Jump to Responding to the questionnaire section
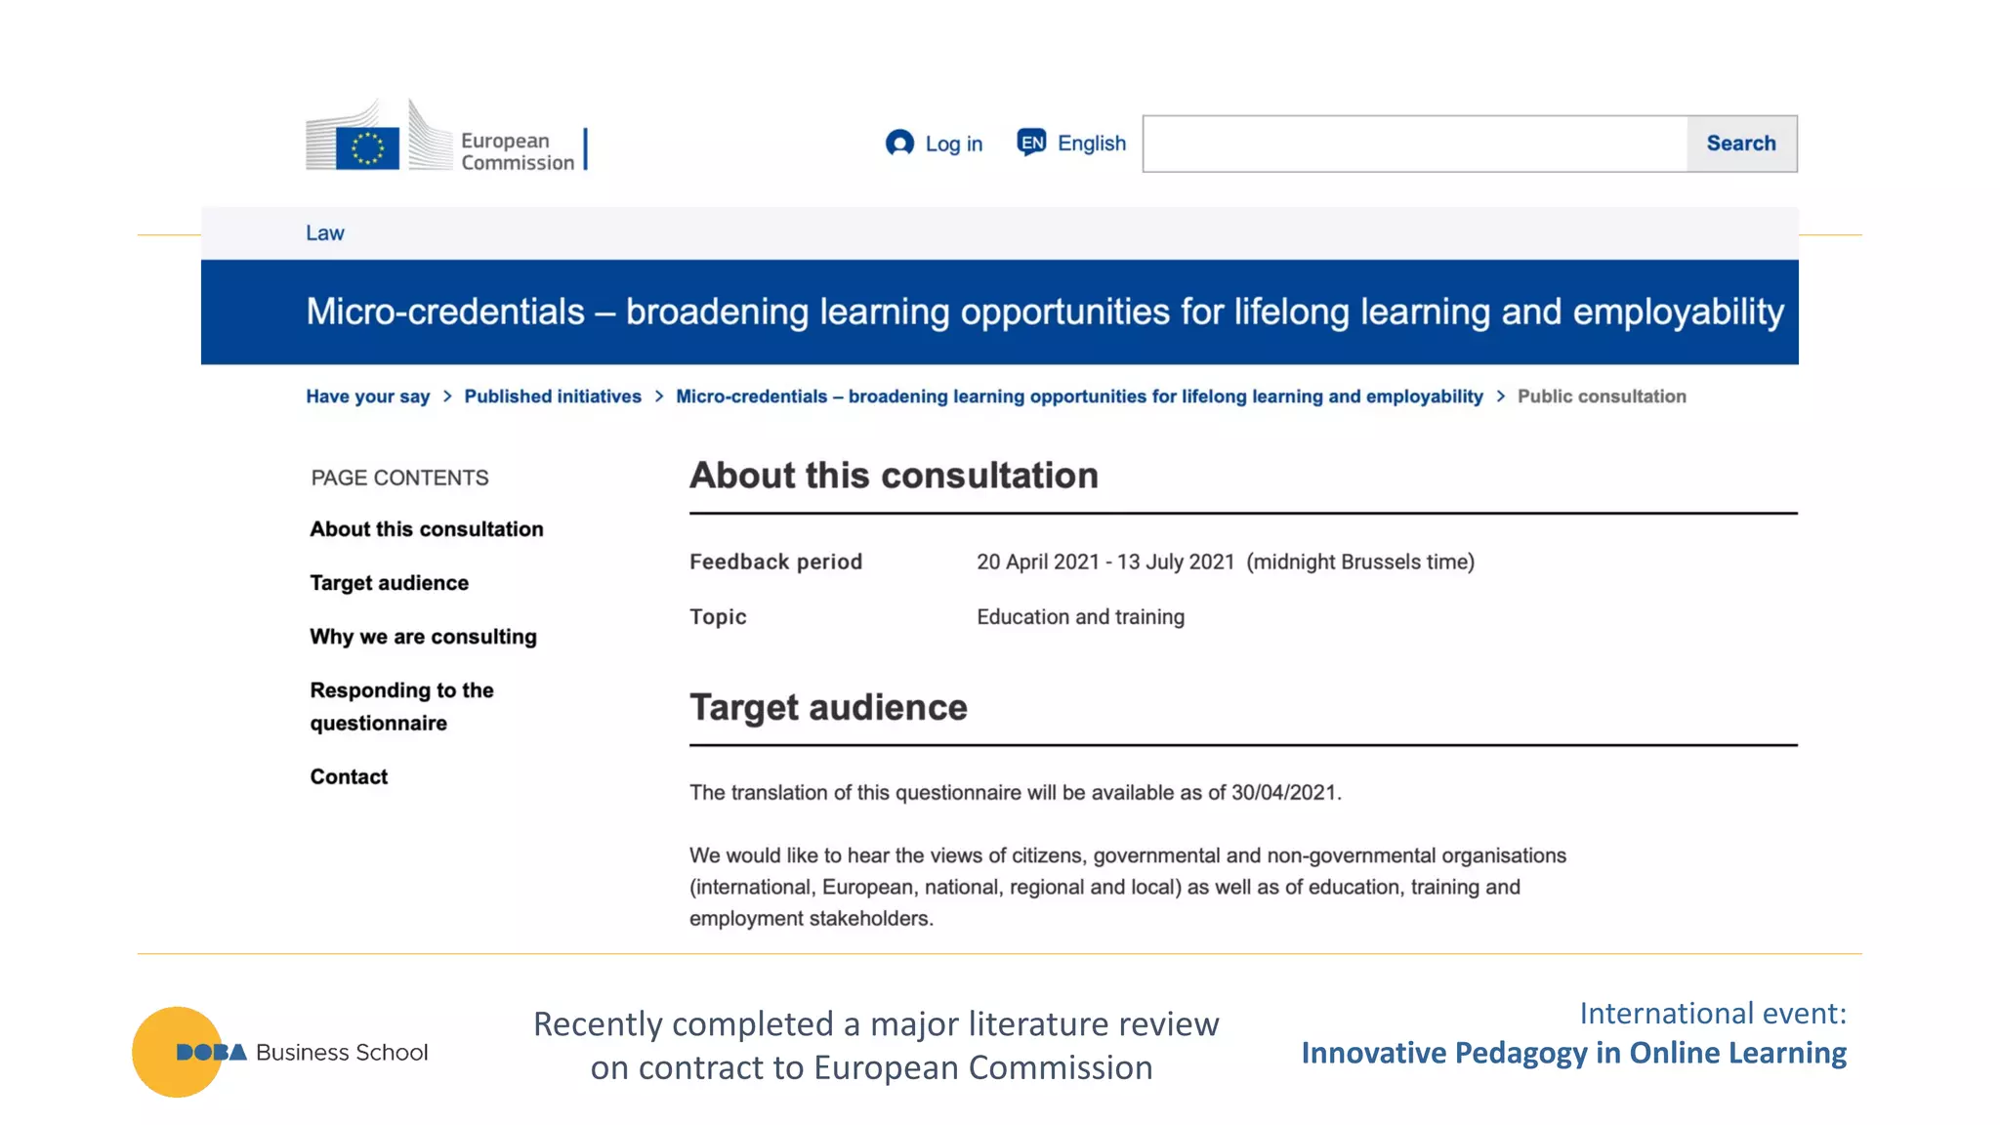2000x1125 pixels. (402, 707)
